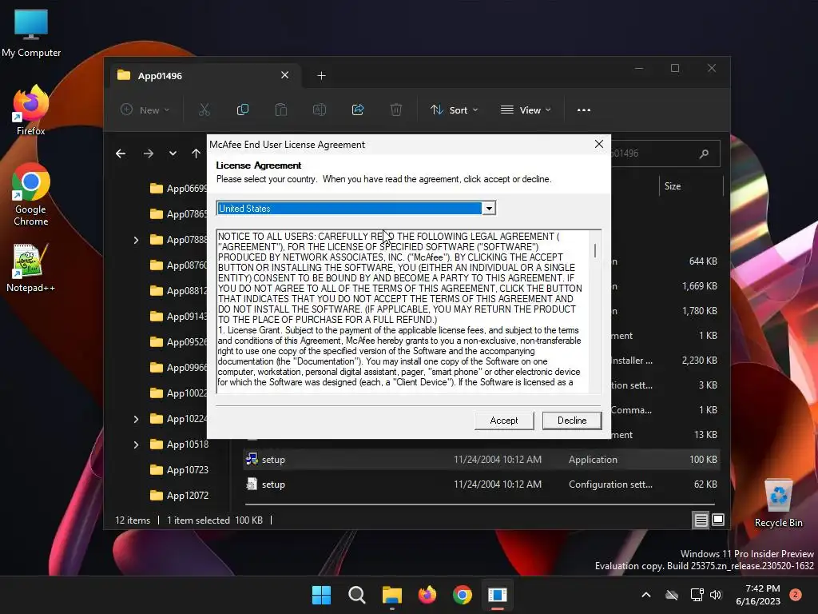Screen dimensions: 818x614
Task: Click the Rename icon in Explorer toolbar
Action: (320, 110)
